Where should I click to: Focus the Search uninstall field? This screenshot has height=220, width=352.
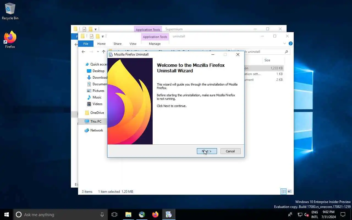(x=263, y=52)
